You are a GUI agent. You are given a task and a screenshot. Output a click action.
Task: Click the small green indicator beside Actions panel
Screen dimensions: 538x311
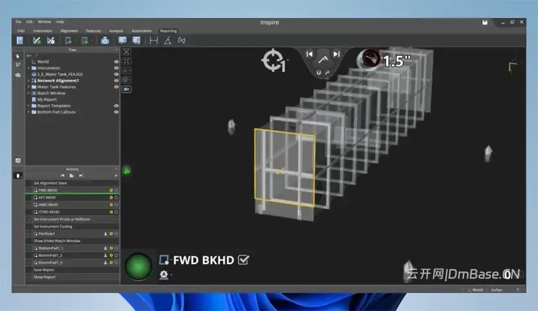pyautogui.click(x=127, y=170)
